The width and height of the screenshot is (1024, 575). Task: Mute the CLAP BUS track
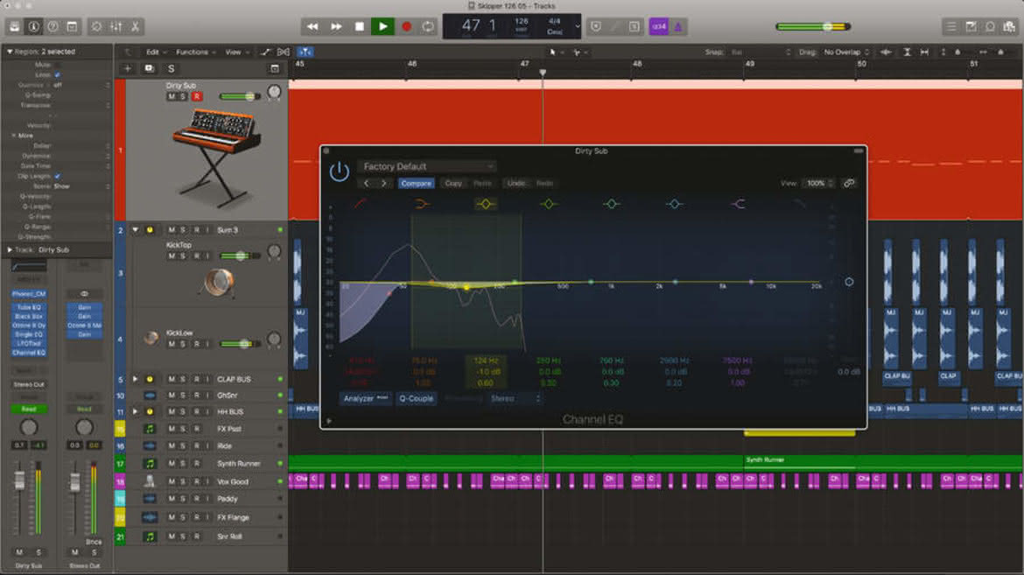point(171,380)
